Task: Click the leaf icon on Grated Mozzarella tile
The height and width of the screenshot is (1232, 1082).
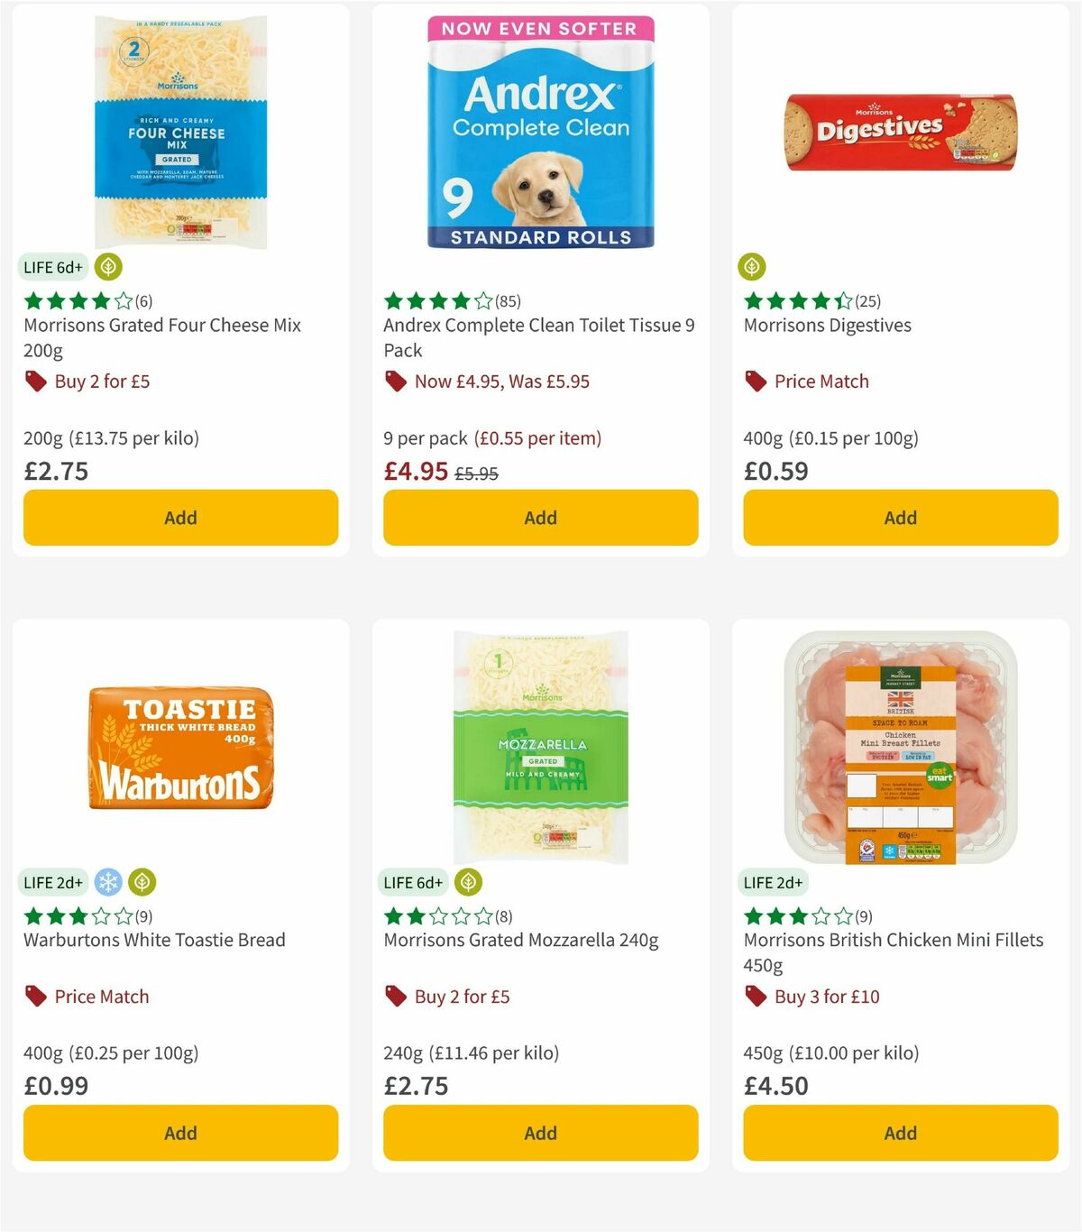Action: tap(465, 882)
